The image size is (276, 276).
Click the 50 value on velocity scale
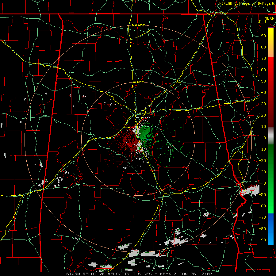pyautogui.click(x=263, y=81)
